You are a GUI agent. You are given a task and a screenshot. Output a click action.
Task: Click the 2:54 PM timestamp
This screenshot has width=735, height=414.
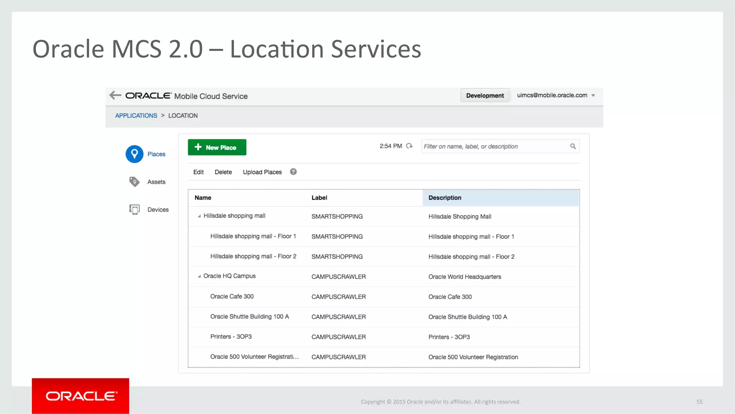pos(391,146)
